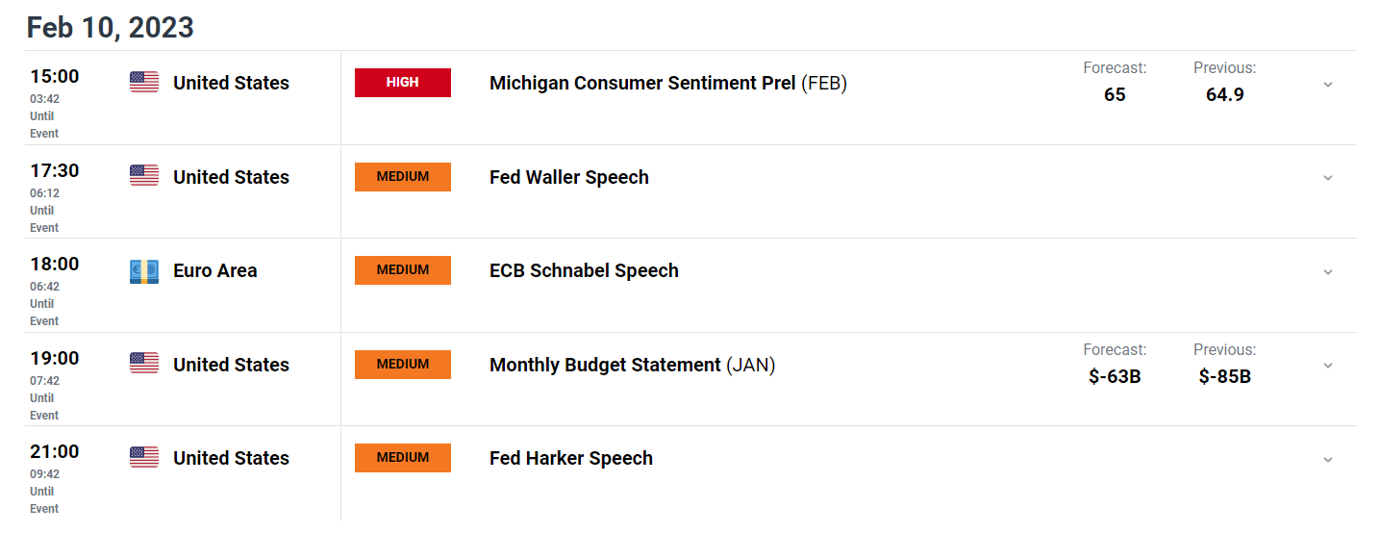
Task: Expand the Monthly Budget Statement chevron
Action: tap(1328, 366)
